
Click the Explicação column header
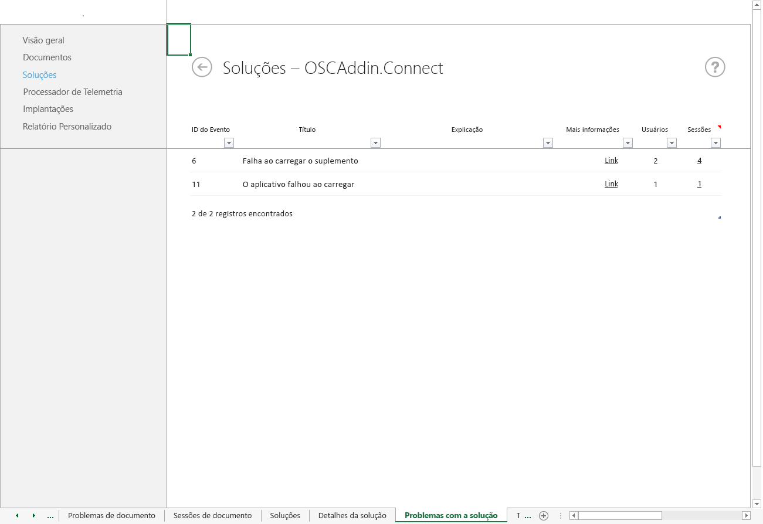(x=467, y=130)
